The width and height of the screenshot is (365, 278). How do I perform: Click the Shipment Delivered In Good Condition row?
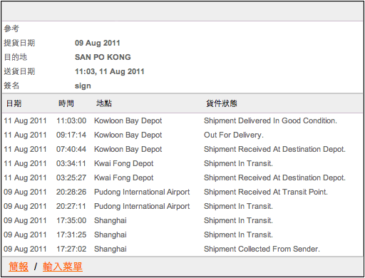[x=182, y=120]
